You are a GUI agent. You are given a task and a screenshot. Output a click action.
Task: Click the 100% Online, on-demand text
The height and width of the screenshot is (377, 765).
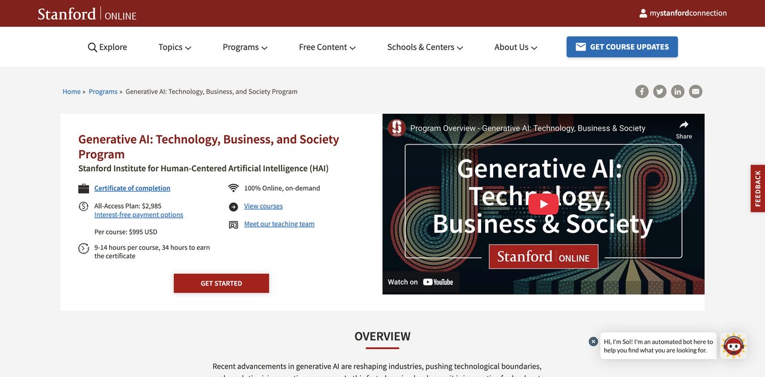[282, 188]
